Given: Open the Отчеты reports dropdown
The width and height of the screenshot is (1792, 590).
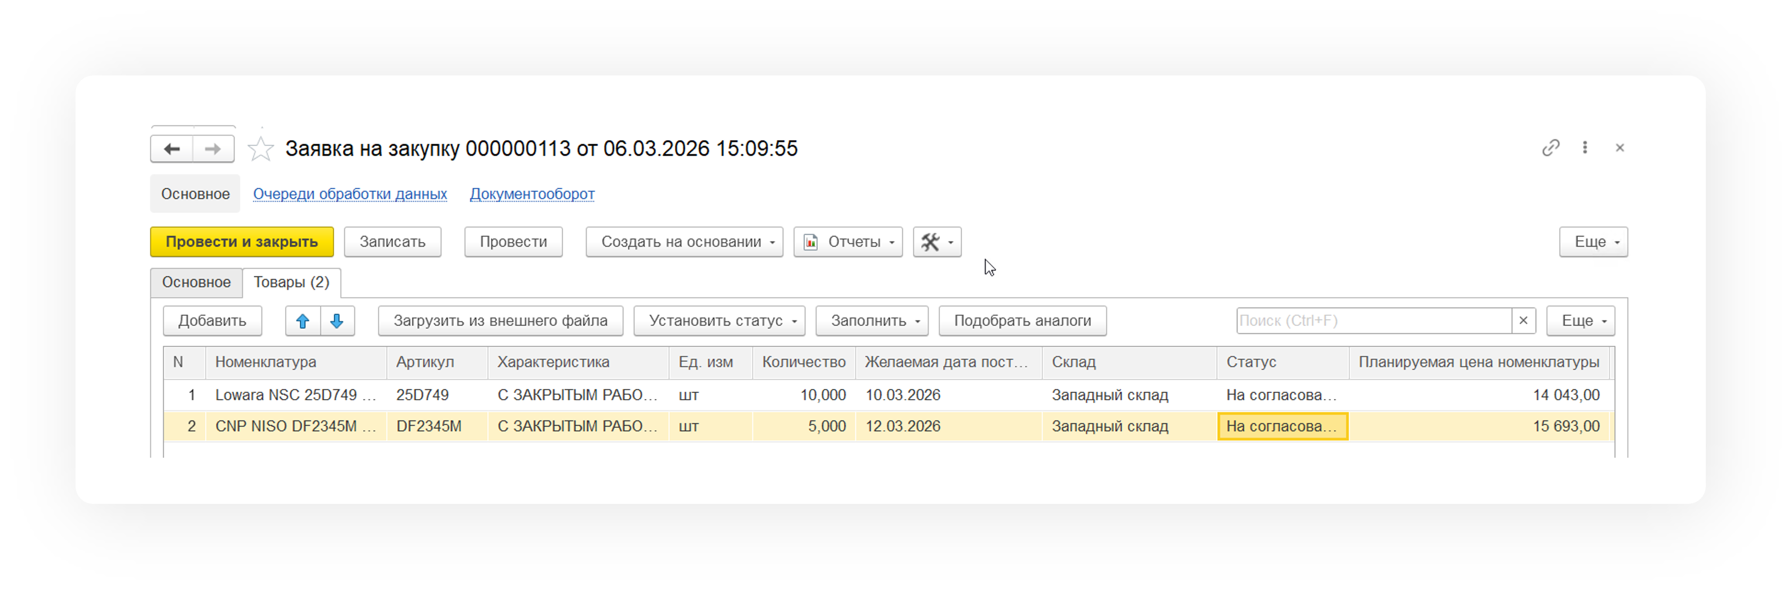Looking at the screenshot, I should pyautogui.click(x=848, y=242).
